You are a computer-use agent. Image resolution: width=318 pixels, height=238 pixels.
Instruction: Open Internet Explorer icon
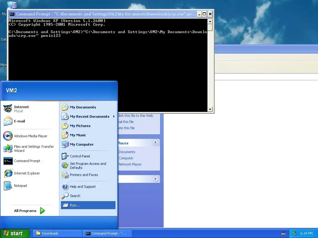[8, 173]
